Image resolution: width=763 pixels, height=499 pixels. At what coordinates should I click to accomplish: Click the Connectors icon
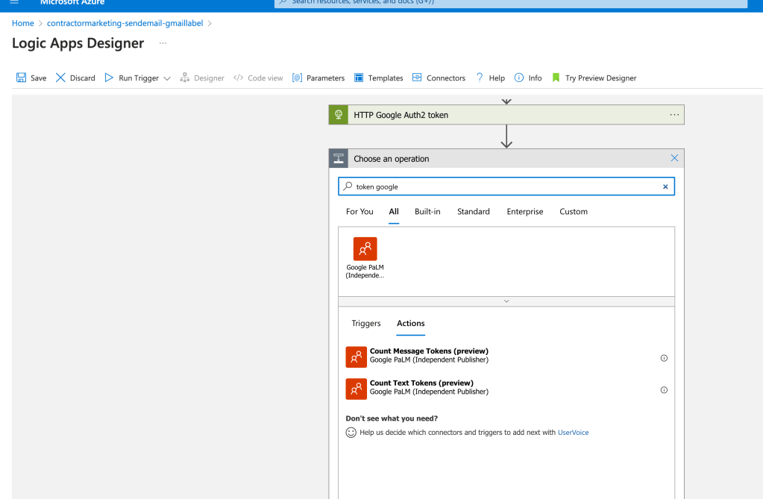pos(417,78)
